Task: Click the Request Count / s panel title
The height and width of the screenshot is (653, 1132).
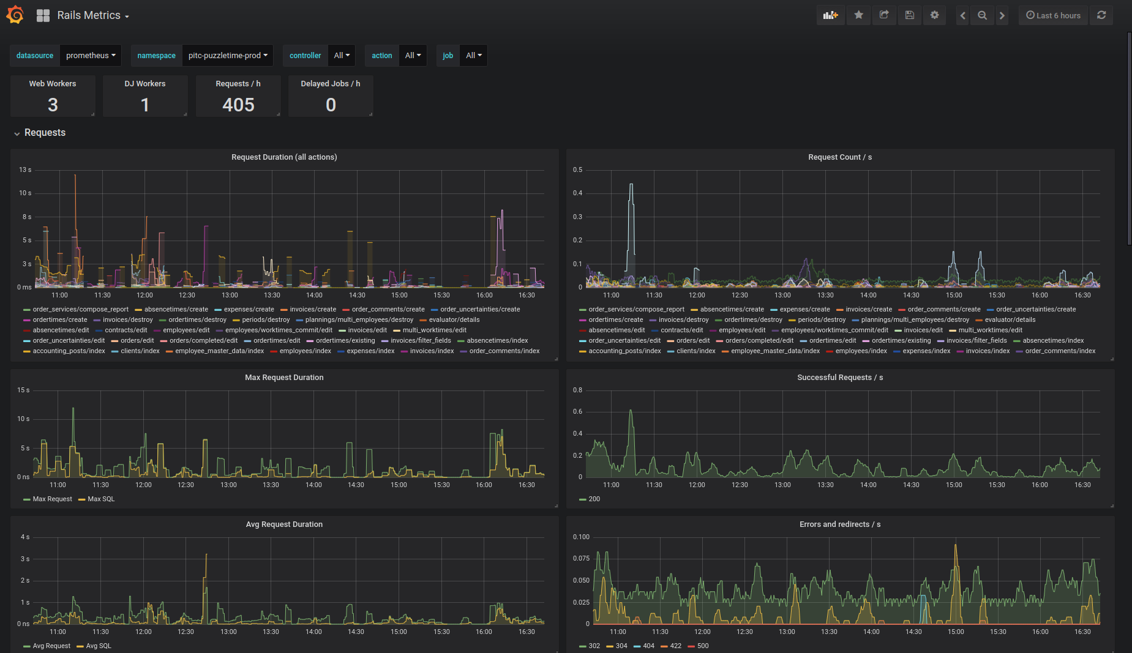Action: click(x=840, y=157)
